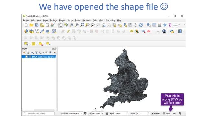Open the Plugins menu

pyautogui.click(x=62, y=20)
